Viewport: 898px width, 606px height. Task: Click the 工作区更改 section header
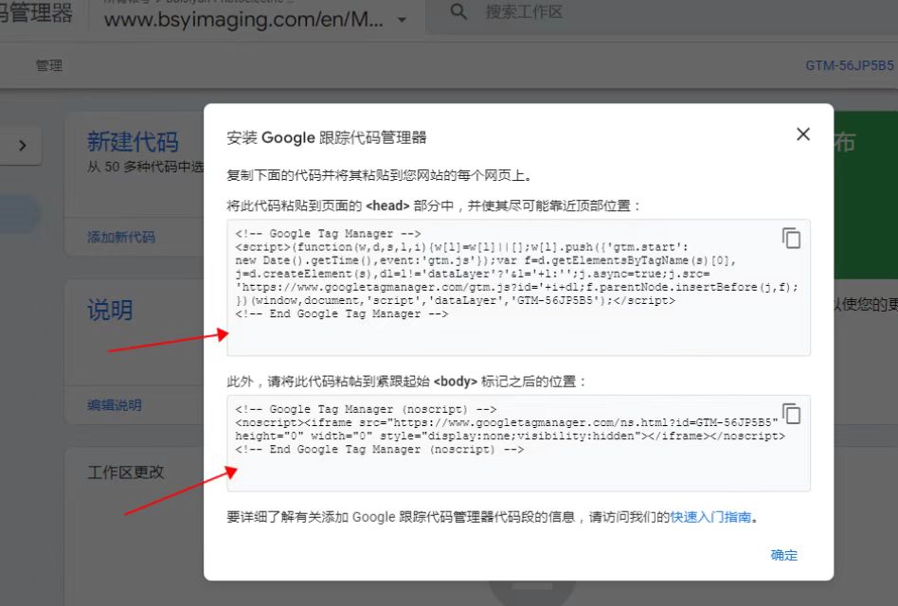(x=126, y=472)
